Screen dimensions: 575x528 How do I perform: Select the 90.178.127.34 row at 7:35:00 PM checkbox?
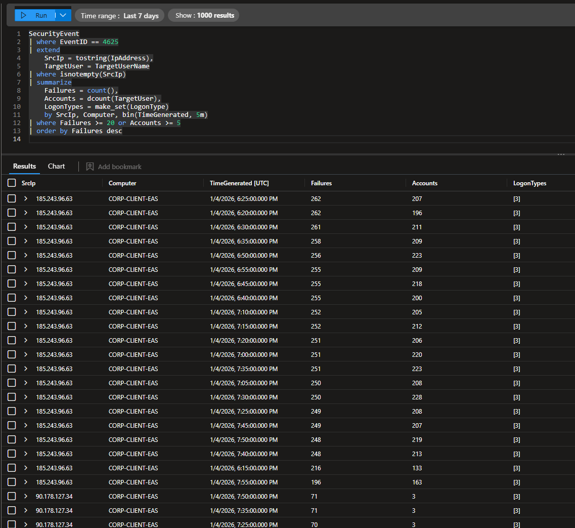tap(12, 511)
